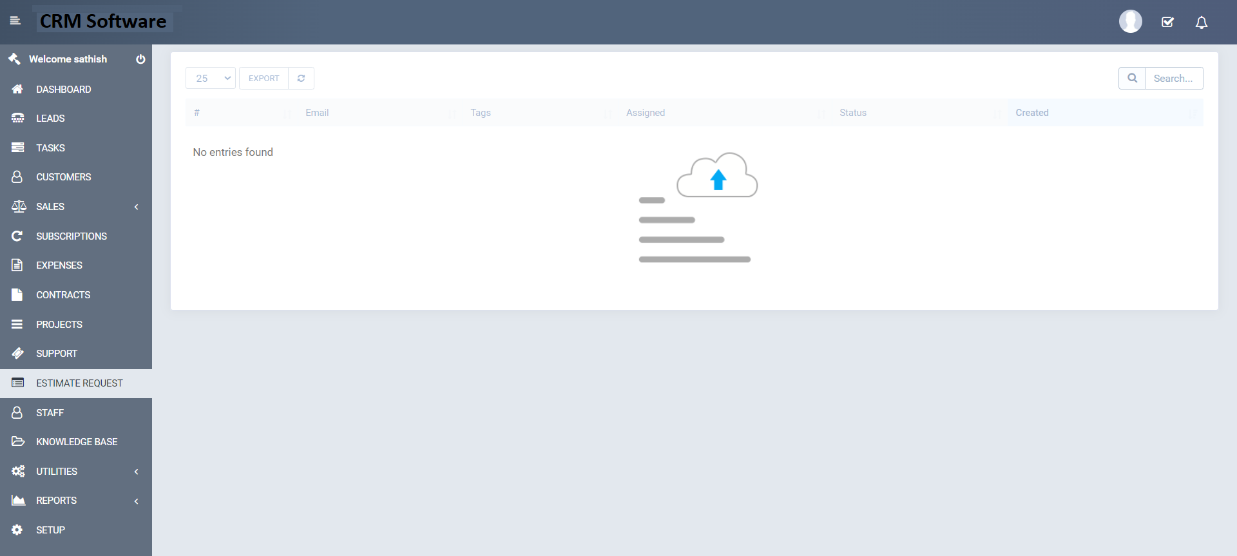Click the logout power icon
Viewport: 1237px width, 556px height.
(140, 59)
